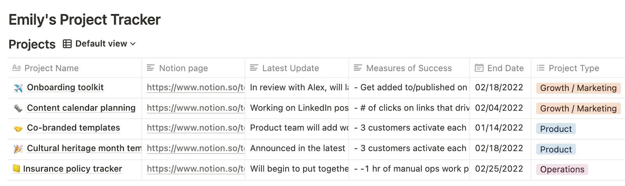Click the Product tag for Cultural heritage month
The width and height of the screenshot is (625, 186).
tap(556, 149)
